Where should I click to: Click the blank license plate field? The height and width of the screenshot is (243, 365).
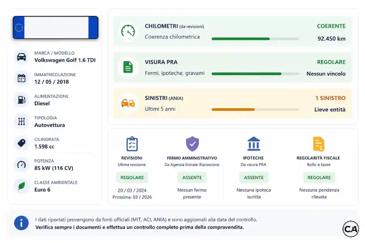(x=56, y=28)
